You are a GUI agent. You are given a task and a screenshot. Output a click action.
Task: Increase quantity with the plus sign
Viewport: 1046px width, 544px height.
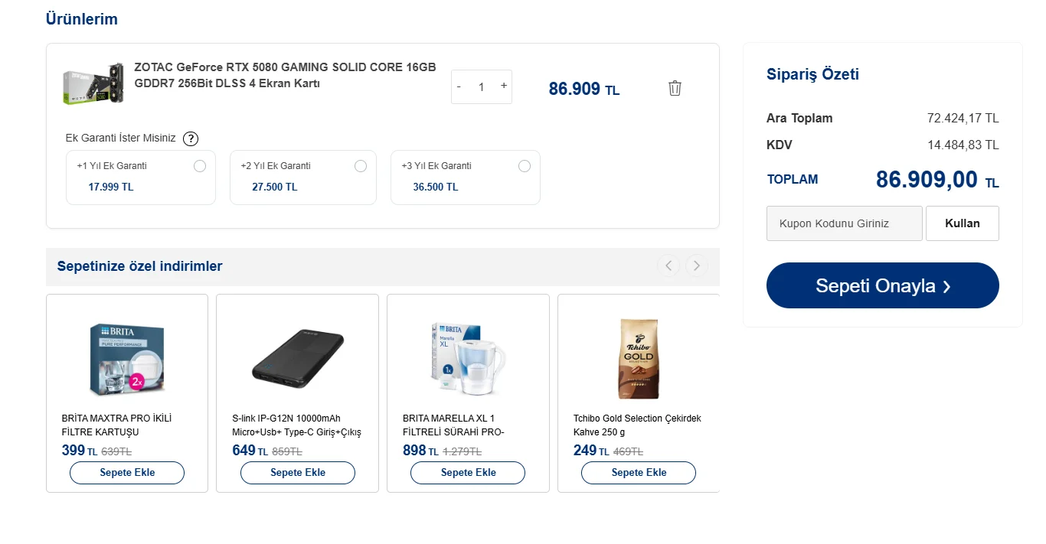(x=503, y=86)
